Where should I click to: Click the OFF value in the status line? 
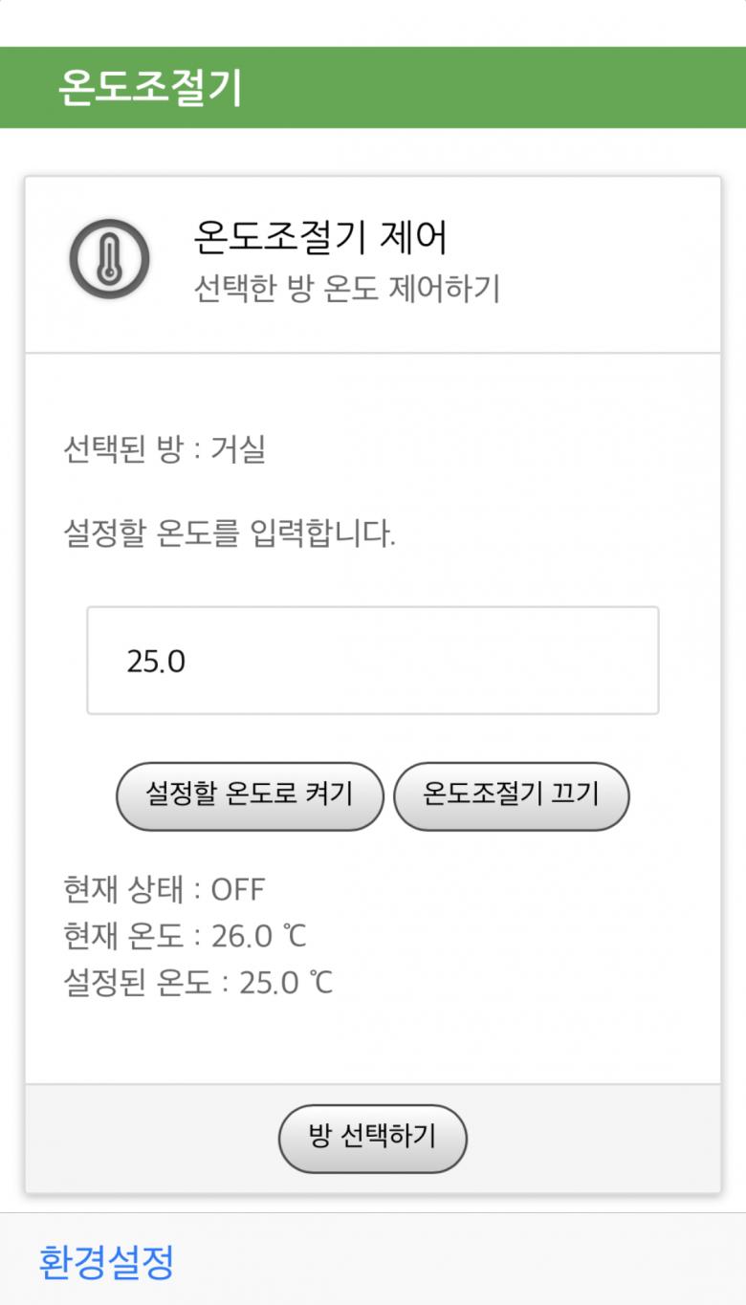pos(238,890)
